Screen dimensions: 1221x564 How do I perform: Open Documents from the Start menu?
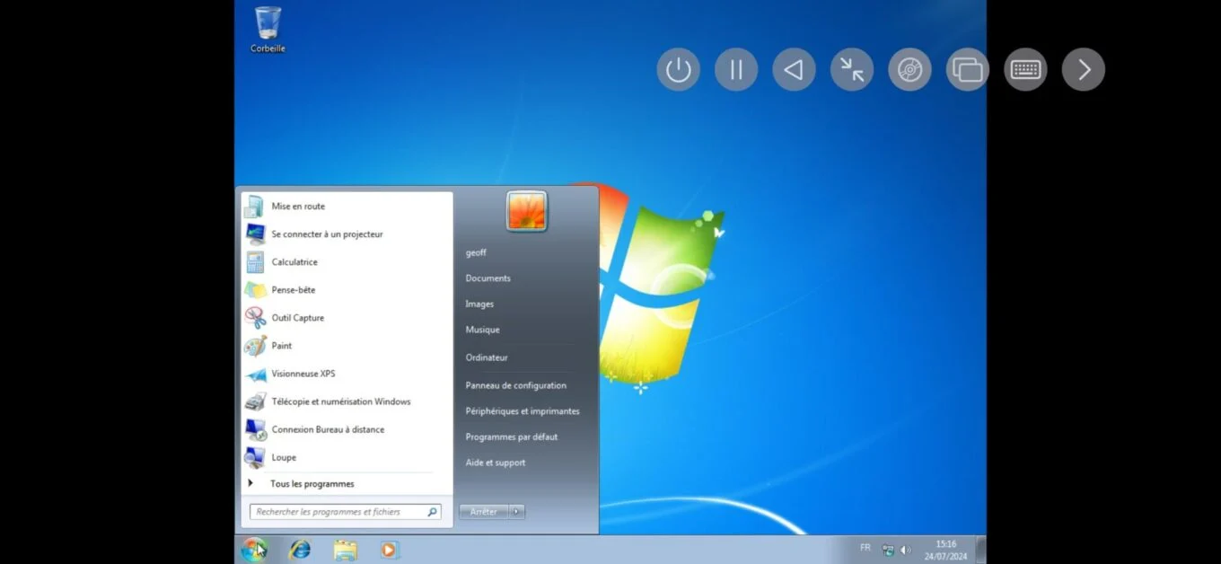tap(488, 278)
